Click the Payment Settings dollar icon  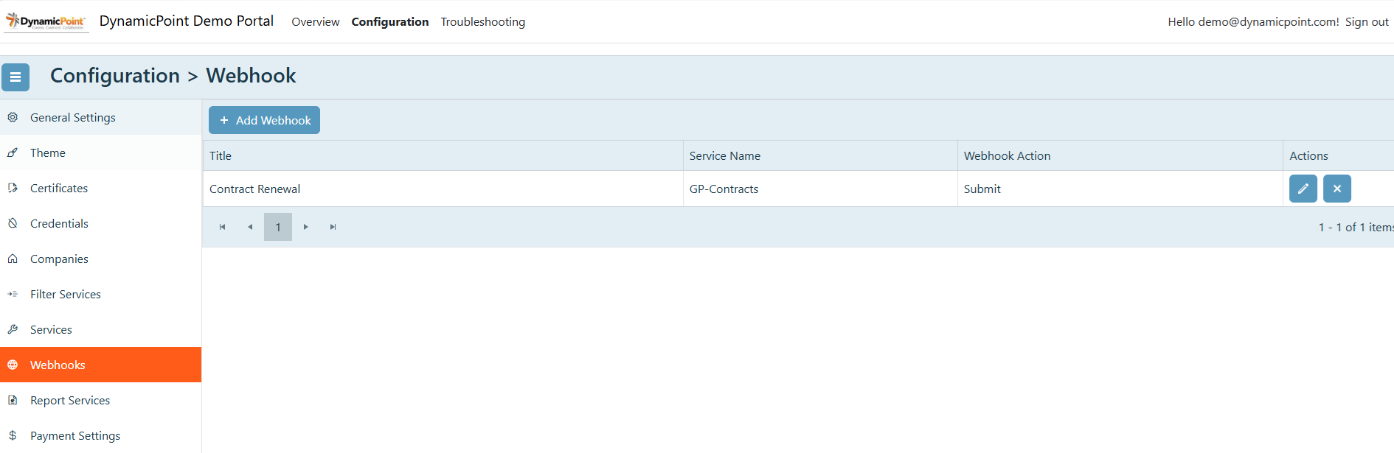tap(13, 435)
